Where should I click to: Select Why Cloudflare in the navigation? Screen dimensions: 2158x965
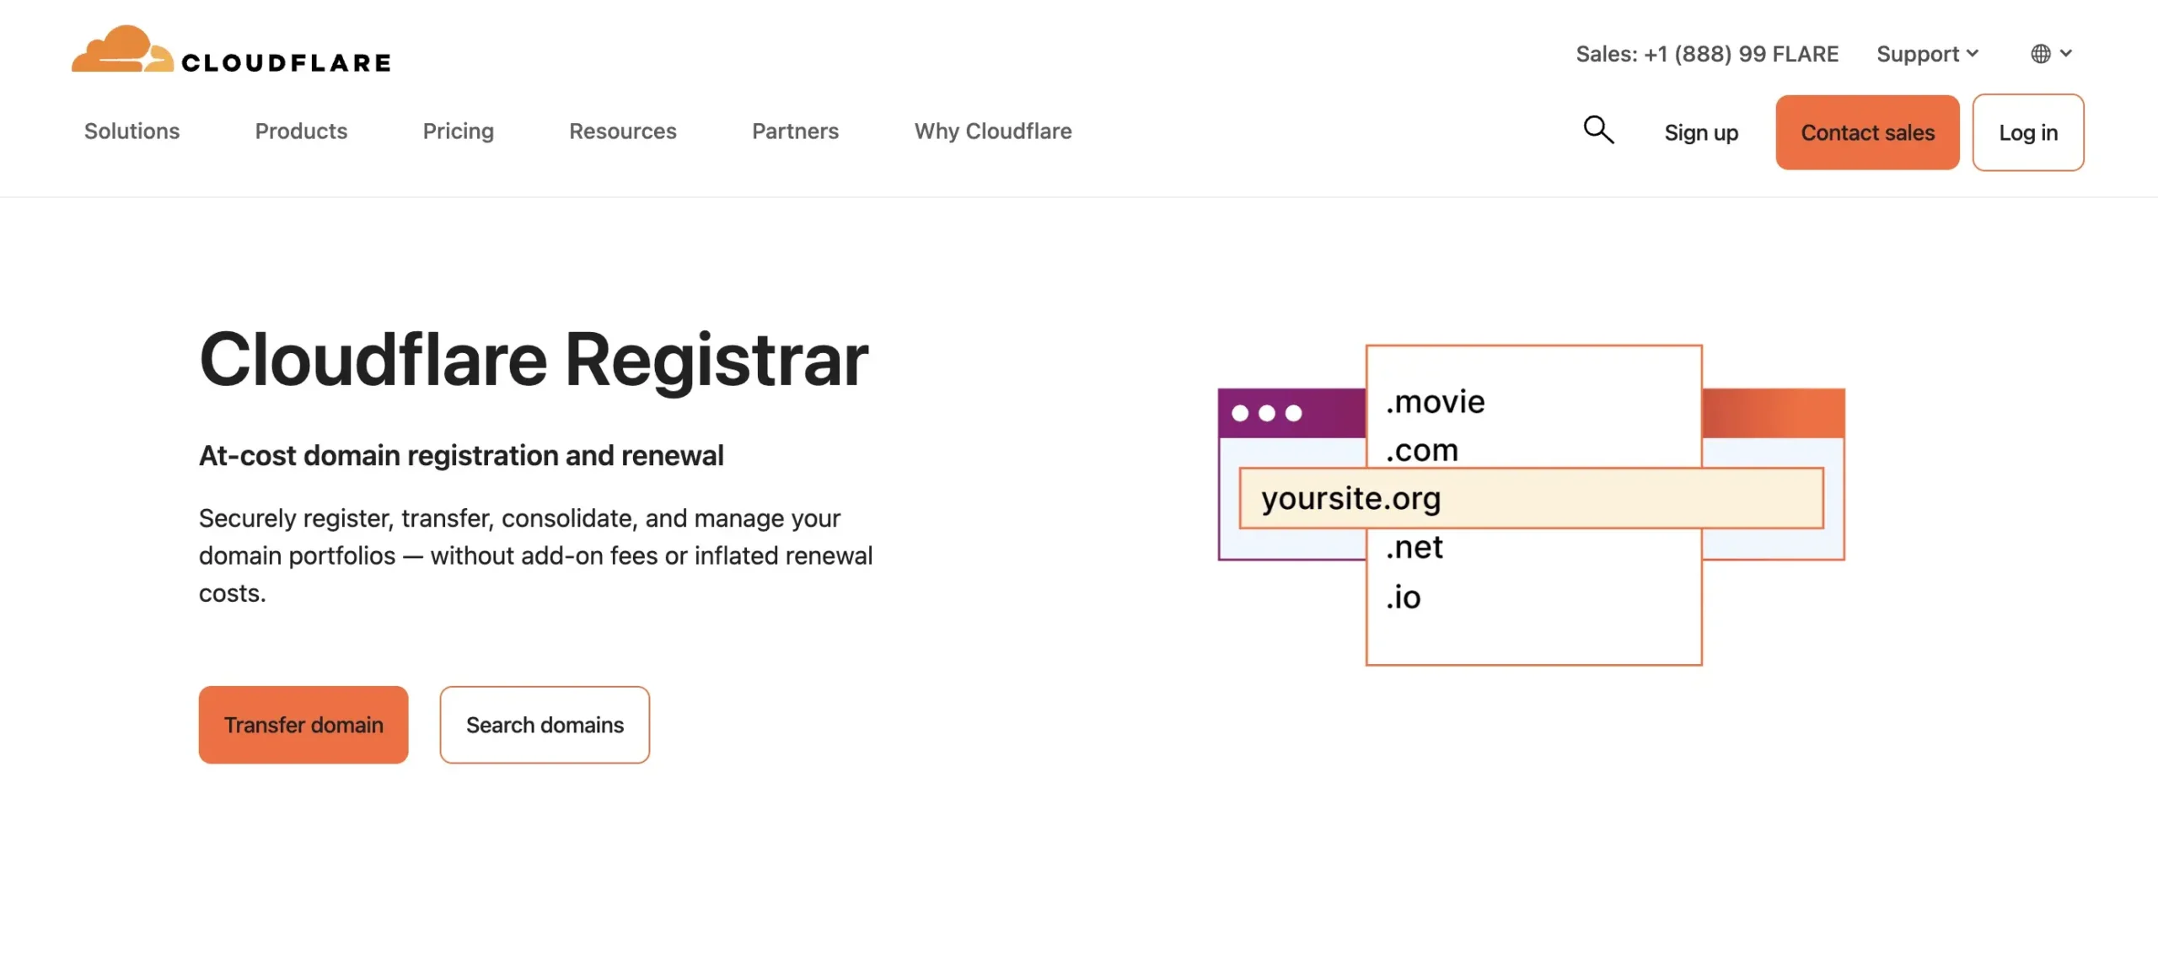992,131
